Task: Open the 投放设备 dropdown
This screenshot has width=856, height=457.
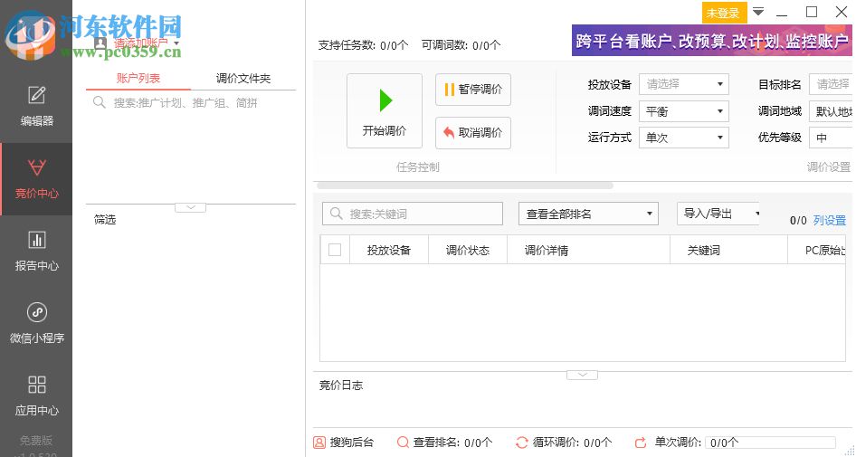Action: [x=683, y=84]
